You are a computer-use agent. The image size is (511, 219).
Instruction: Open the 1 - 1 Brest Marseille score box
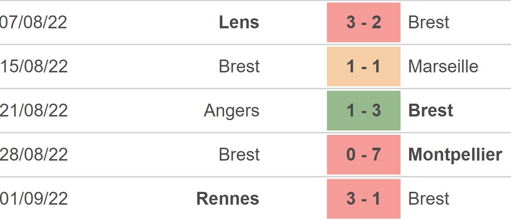coord(363,67)
